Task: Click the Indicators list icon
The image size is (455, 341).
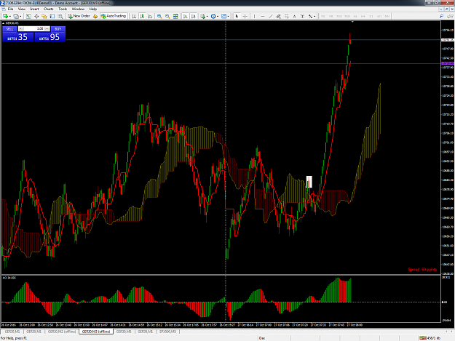Action: click(202, 16)
